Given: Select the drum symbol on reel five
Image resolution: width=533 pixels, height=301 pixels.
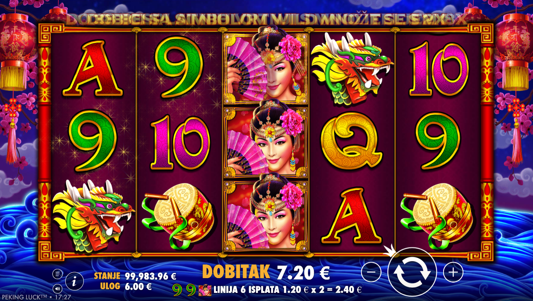Looking at the screenshot, I should pyautogui.click(x=438, y=216).
